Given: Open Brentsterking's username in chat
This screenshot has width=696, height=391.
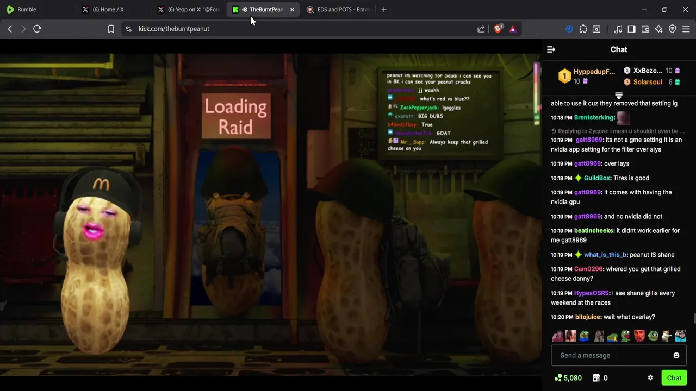Looking at the screenshot, I should 594,117.
